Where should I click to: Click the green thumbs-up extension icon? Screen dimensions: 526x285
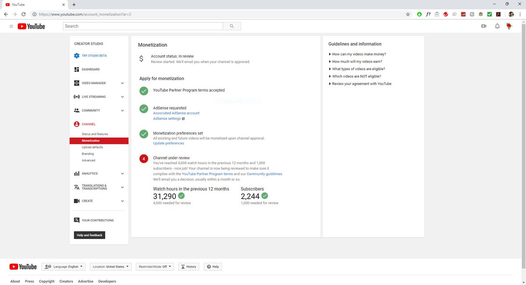419,14
